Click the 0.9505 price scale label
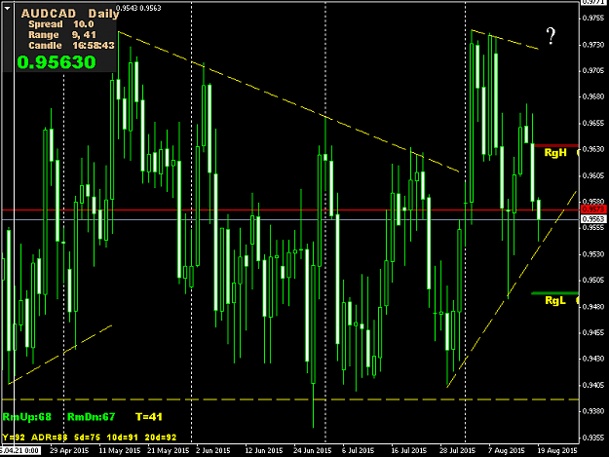The image size is (609, 457). point(593,281)
